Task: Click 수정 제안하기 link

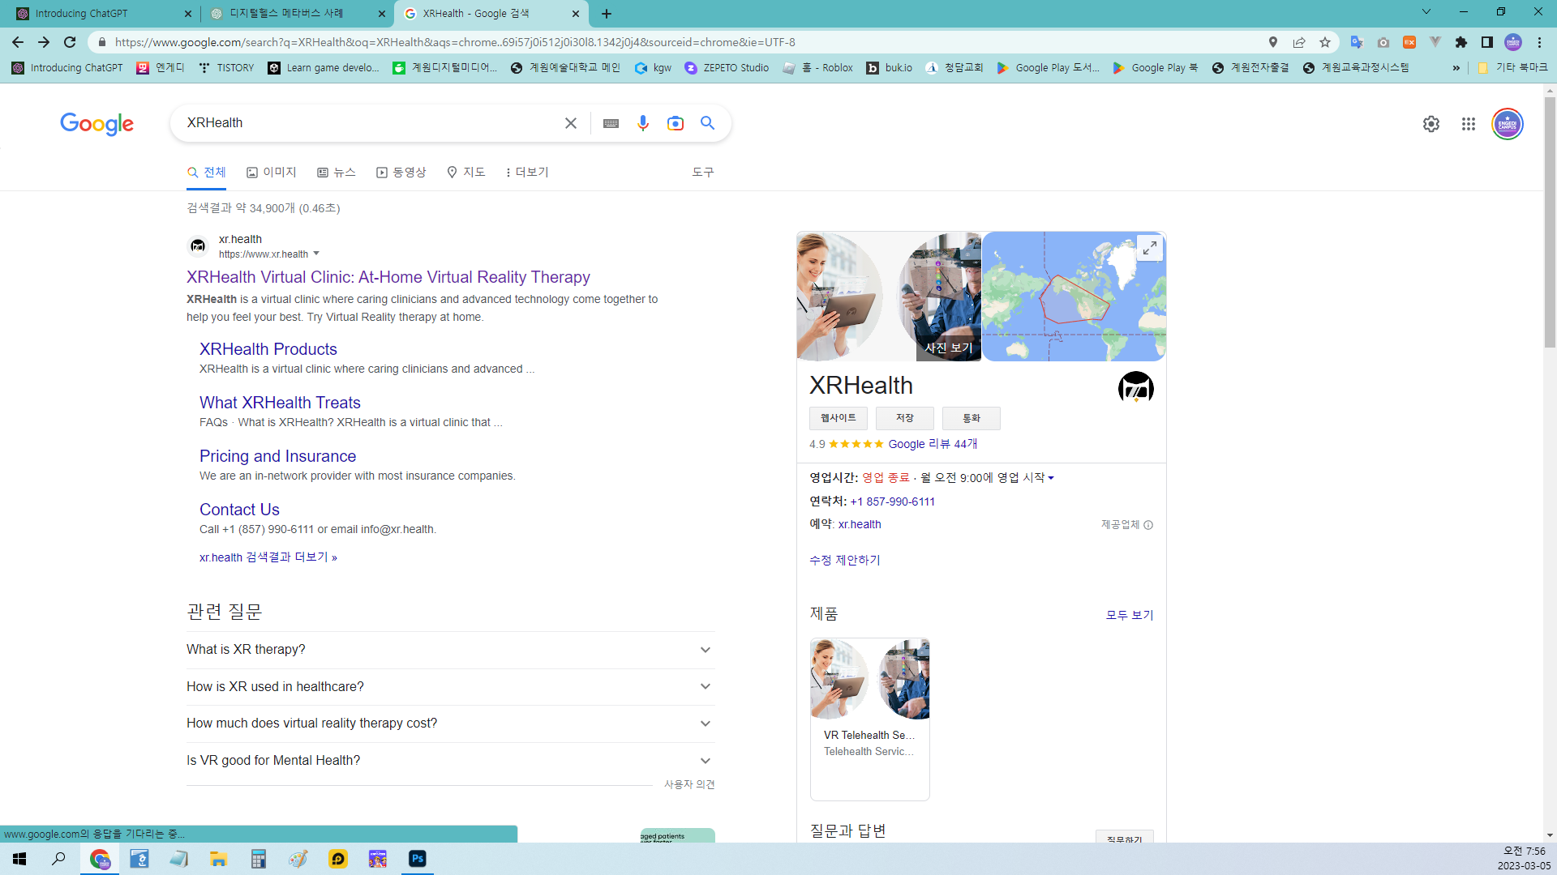Action: coord(844,560)
